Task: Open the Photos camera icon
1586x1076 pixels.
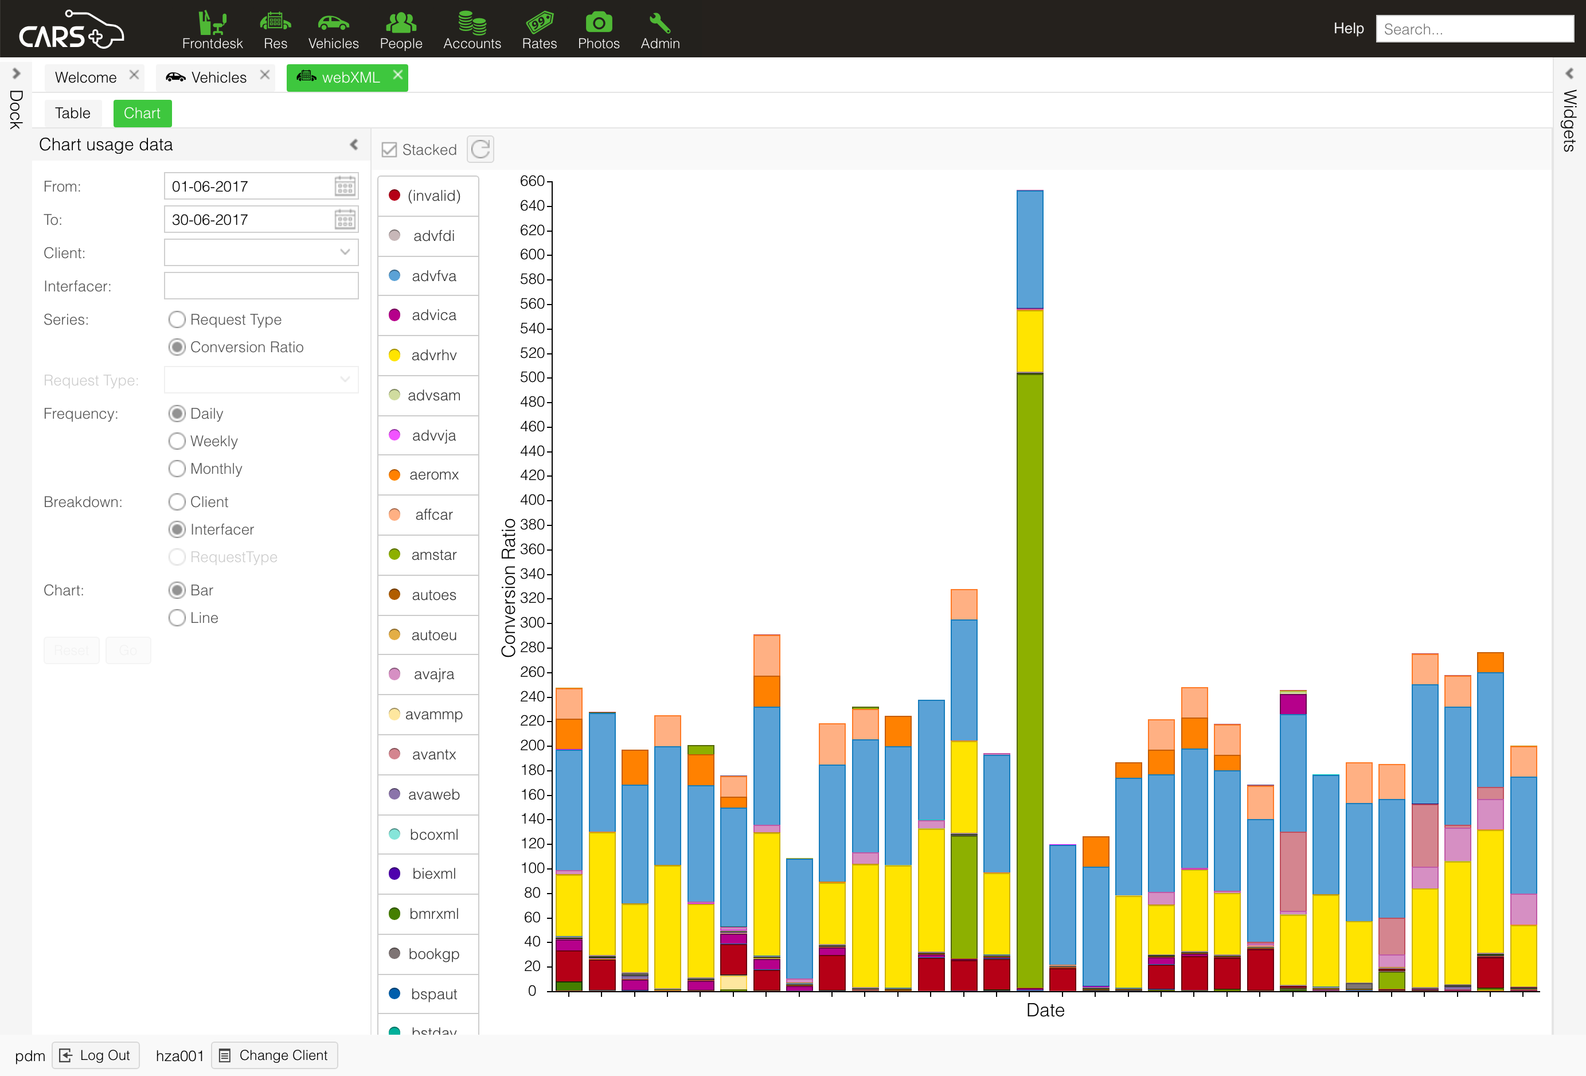Action: tap(599, 23)
